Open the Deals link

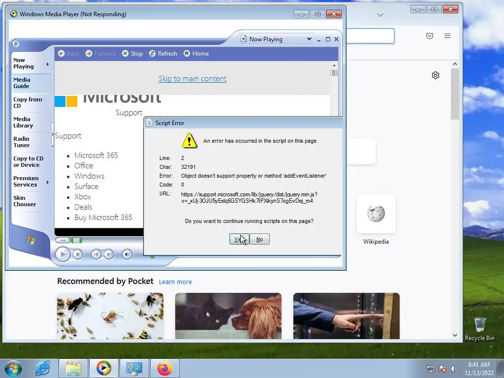[x=83, y=207]
